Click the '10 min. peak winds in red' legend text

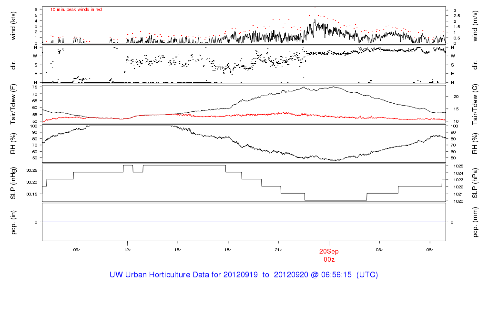76,10
